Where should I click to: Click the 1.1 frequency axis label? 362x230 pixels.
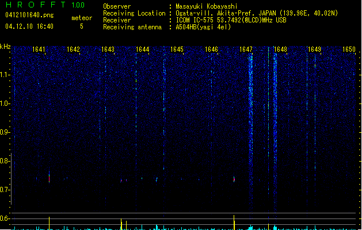pos(5,75)
